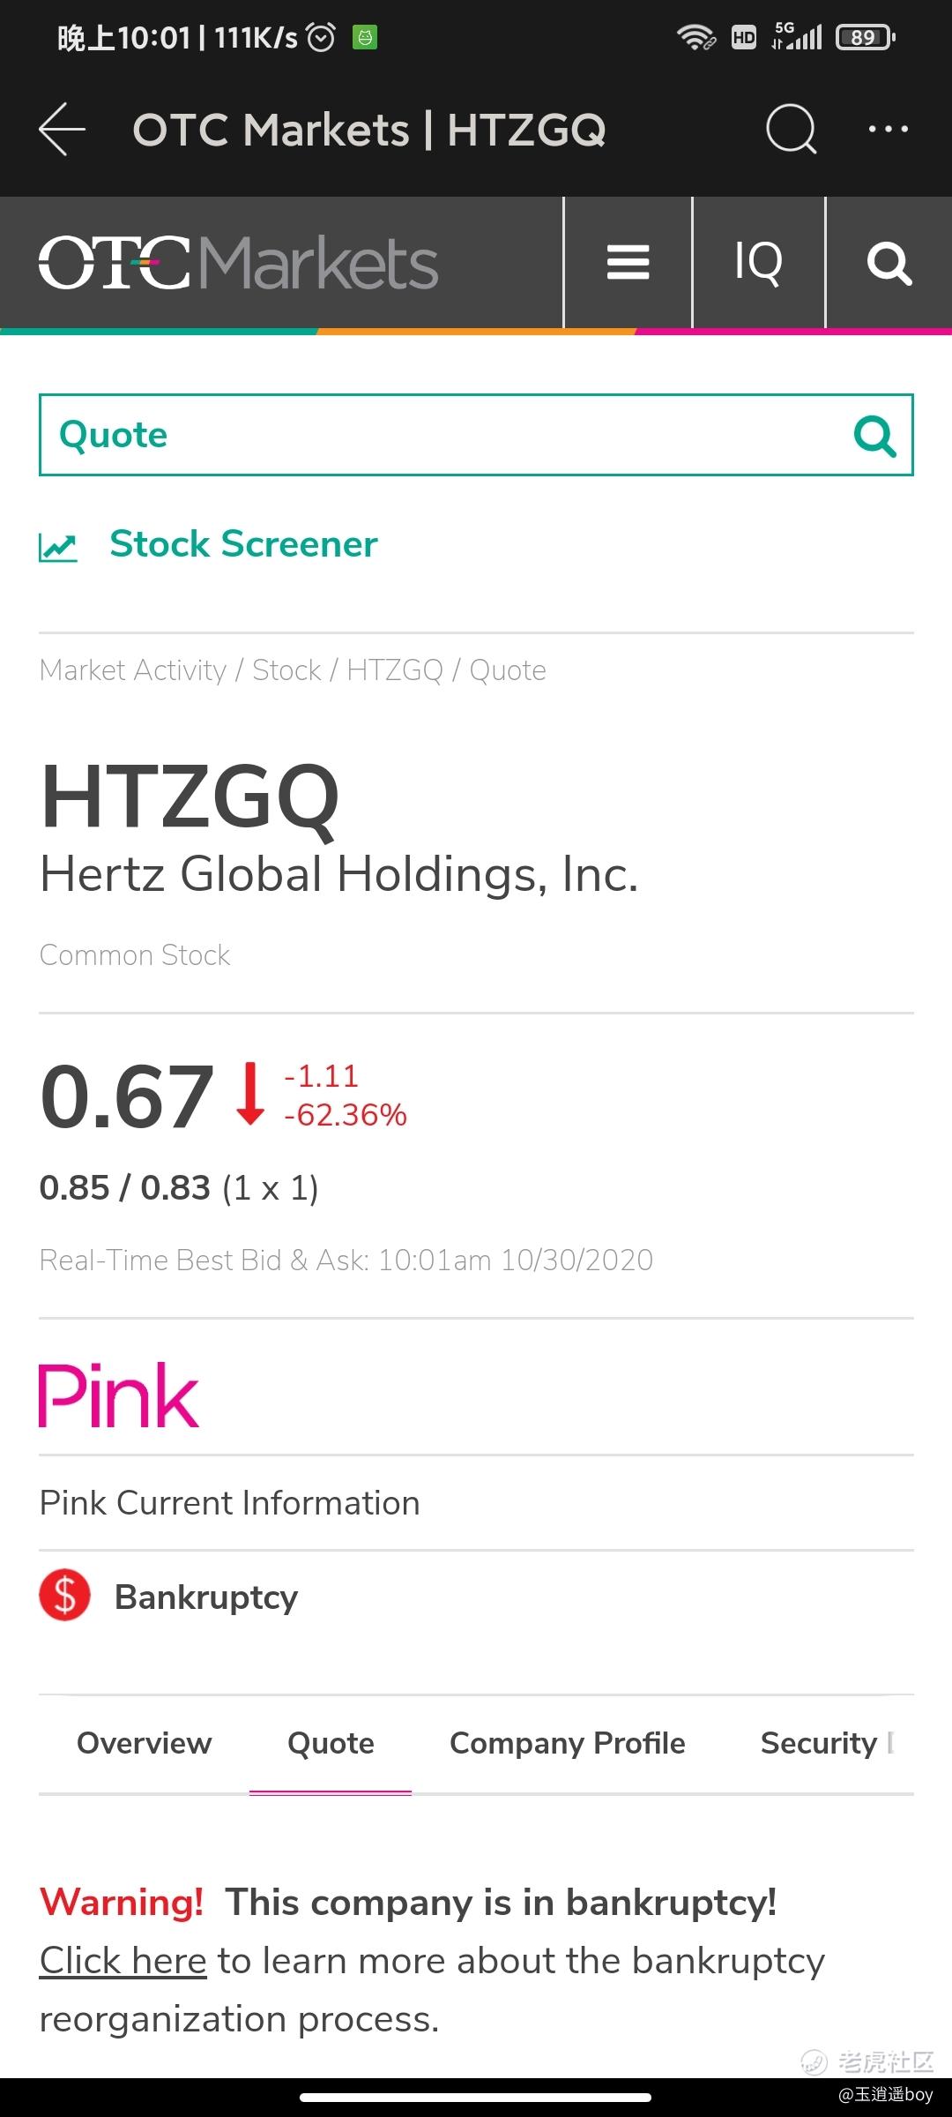Select the Stock breadcrumb link

[286, 670]
